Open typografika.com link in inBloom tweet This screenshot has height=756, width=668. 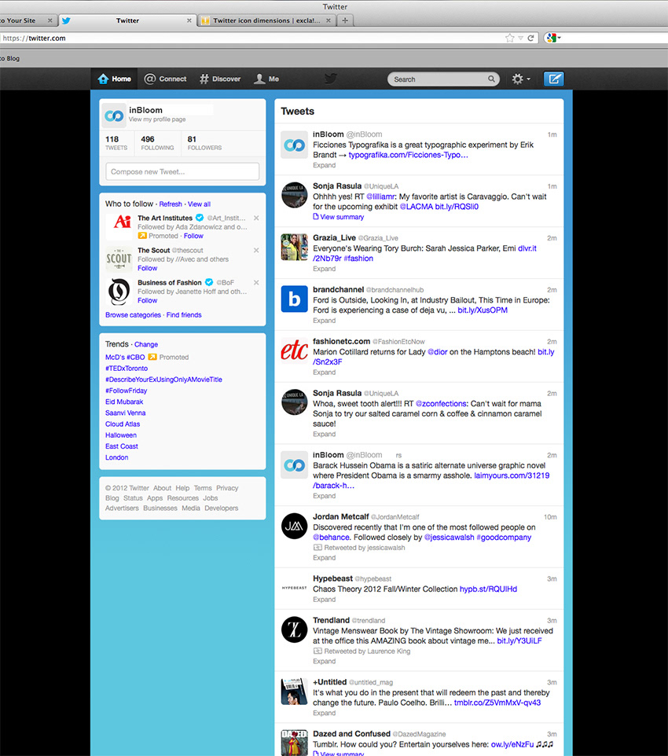pyautogui.click(x=408, y=155)
